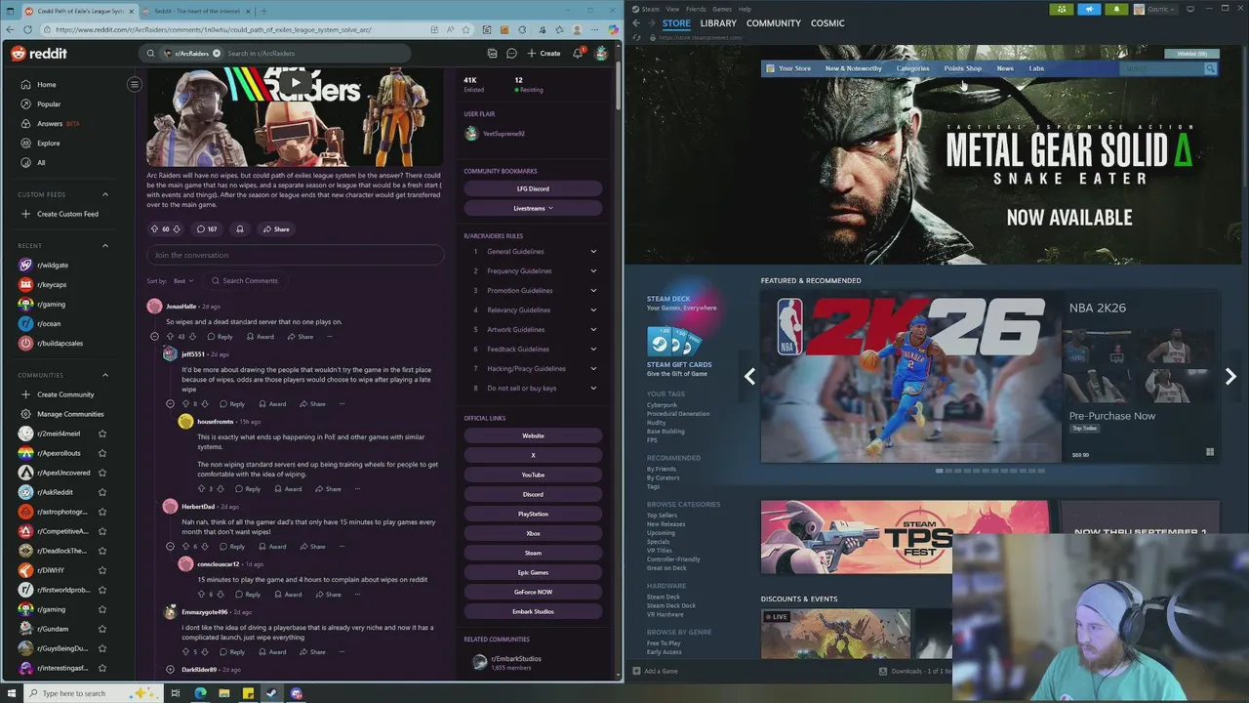1249x703 pixels.
Task: Favorite r/2meirl4meirl with star
Action: pyautogui.click(x=102, y=434)
